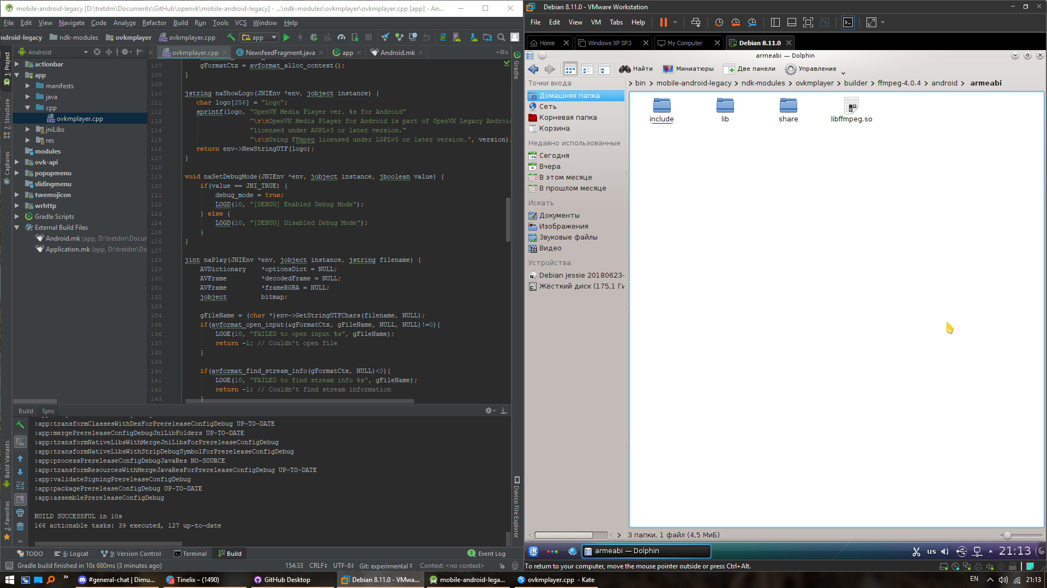Open Android Profiler gauge icon
Viewport: 1047px width, 588px height.
341,38
